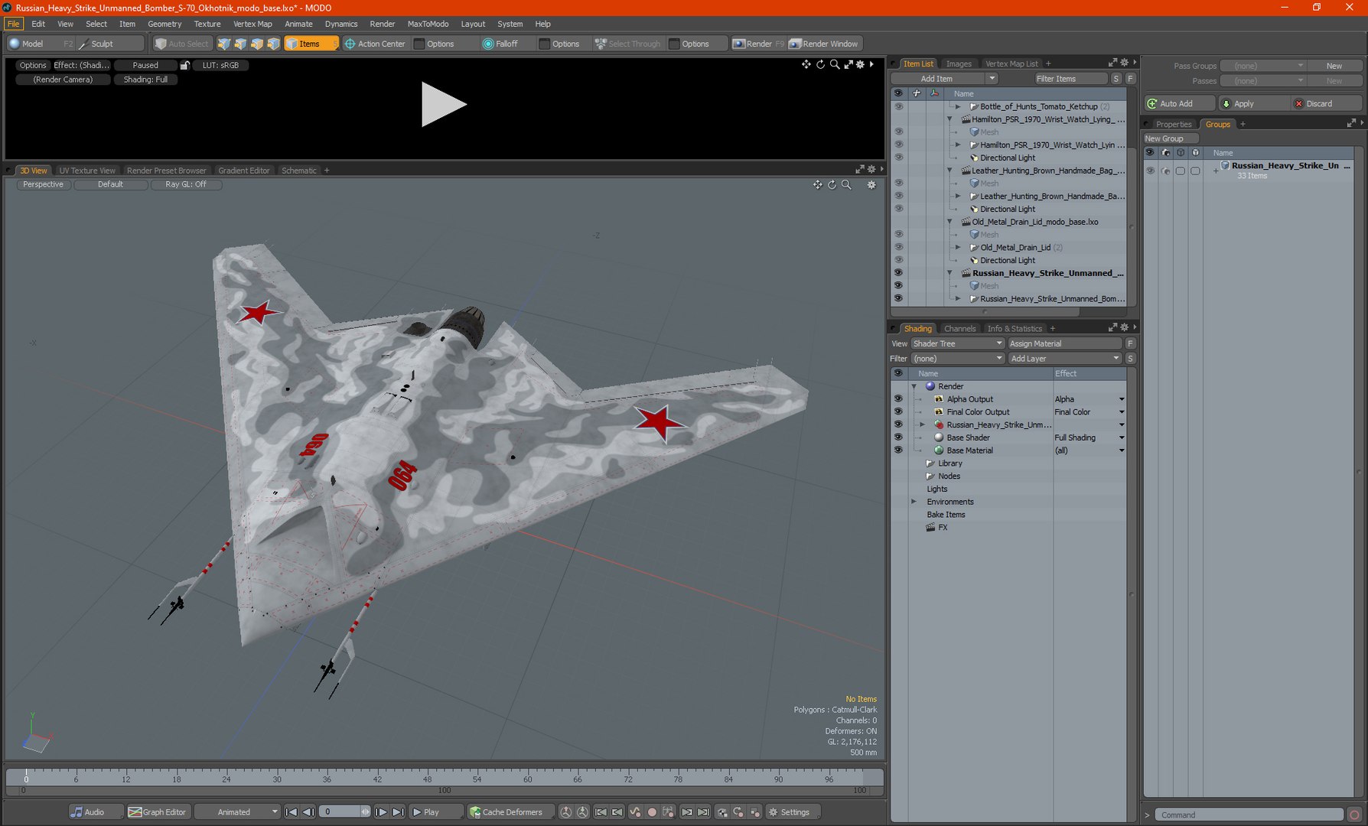This screenshot has width=1368, height=826.
Task: Step back one frame
Action: coord(308,812)
